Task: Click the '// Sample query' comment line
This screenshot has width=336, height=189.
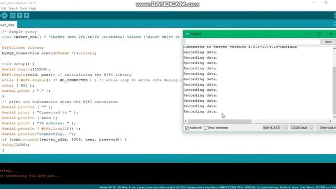Action: pyautogui.click(x=19, y=31)
